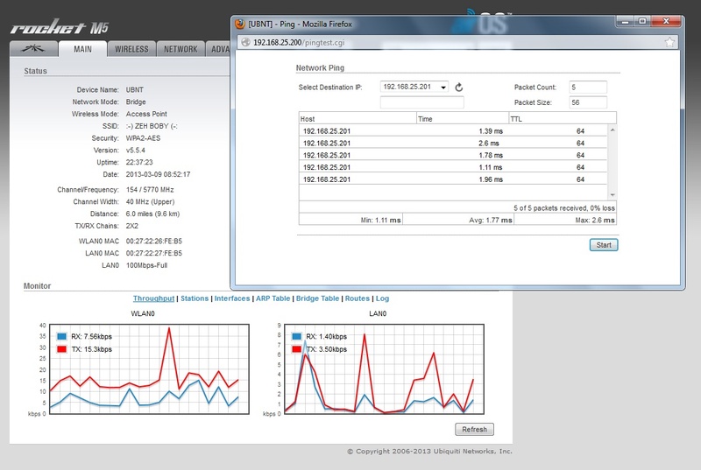701x470 pixels.
Task: Minimize the Firefox ping window
Action: 625,21
